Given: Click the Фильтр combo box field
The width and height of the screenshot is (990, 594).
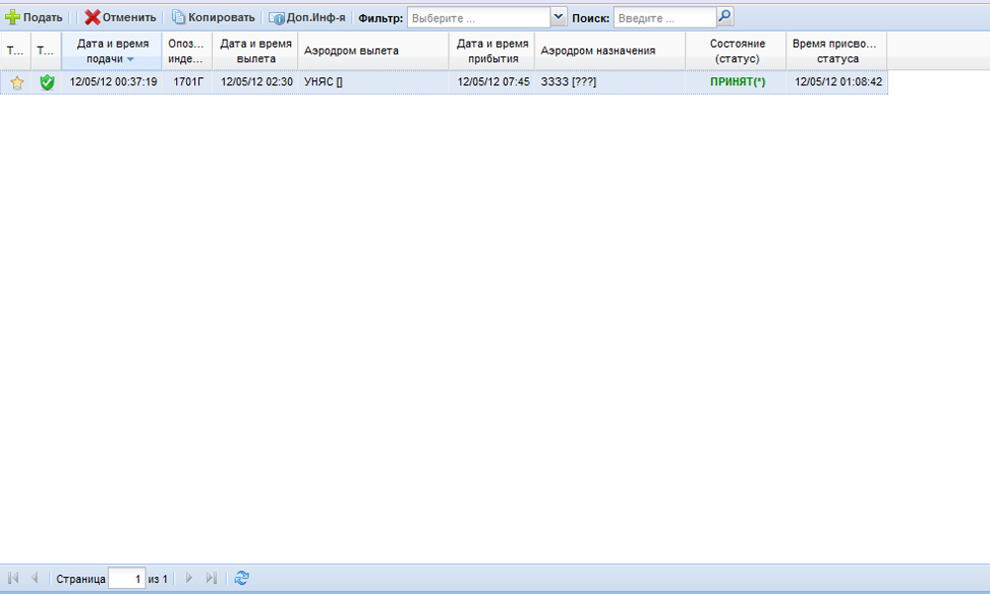Looking at the screenshot, I should point(477,17).
